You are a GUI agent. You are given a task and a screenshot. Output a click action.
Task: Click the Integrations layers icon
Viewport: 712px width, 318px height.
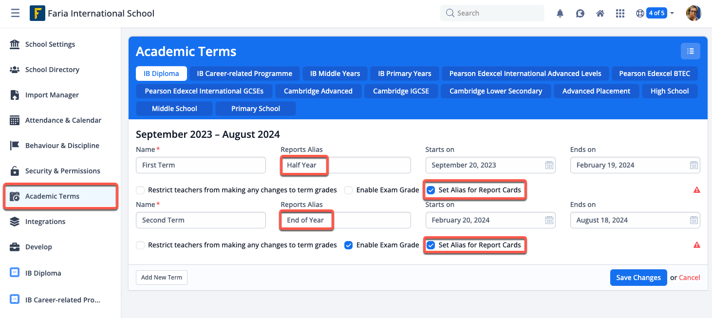(x=15, y=222)
